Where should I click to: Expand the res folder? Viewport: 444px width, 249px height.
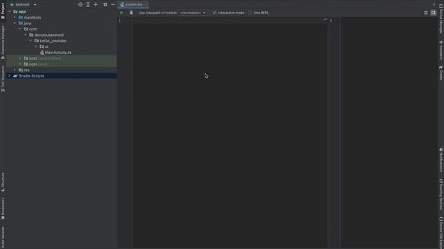(15, 70)
